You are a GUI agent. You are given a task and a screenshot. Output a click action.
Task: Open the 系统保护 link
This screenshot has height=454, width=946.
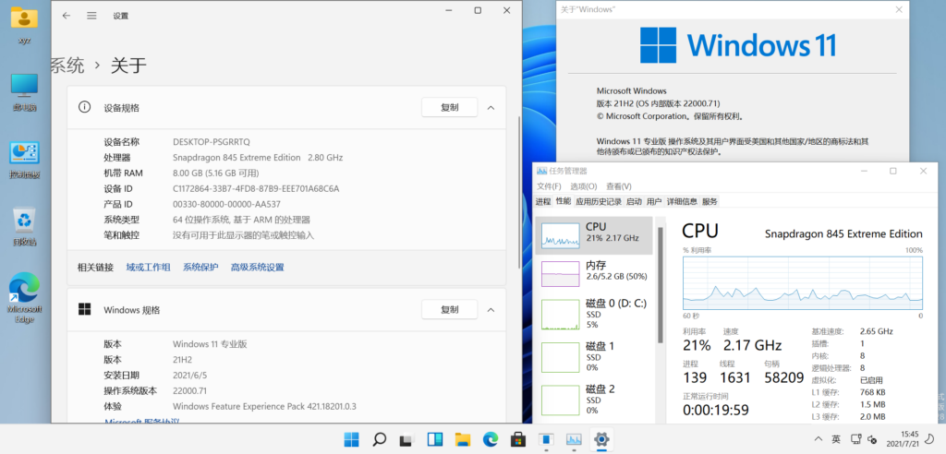tap(200, 267)
